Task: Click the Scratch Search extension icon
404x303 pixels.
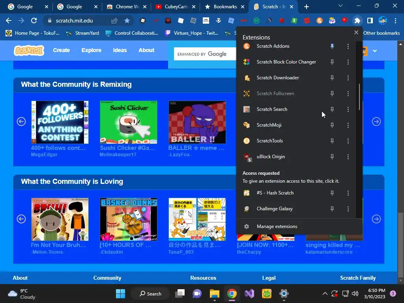Action: (x=247, y=109)
